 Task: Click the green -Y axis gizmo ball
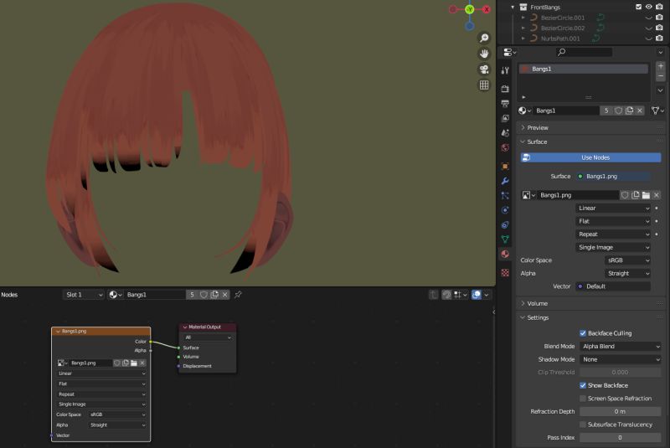click(470, 9)
